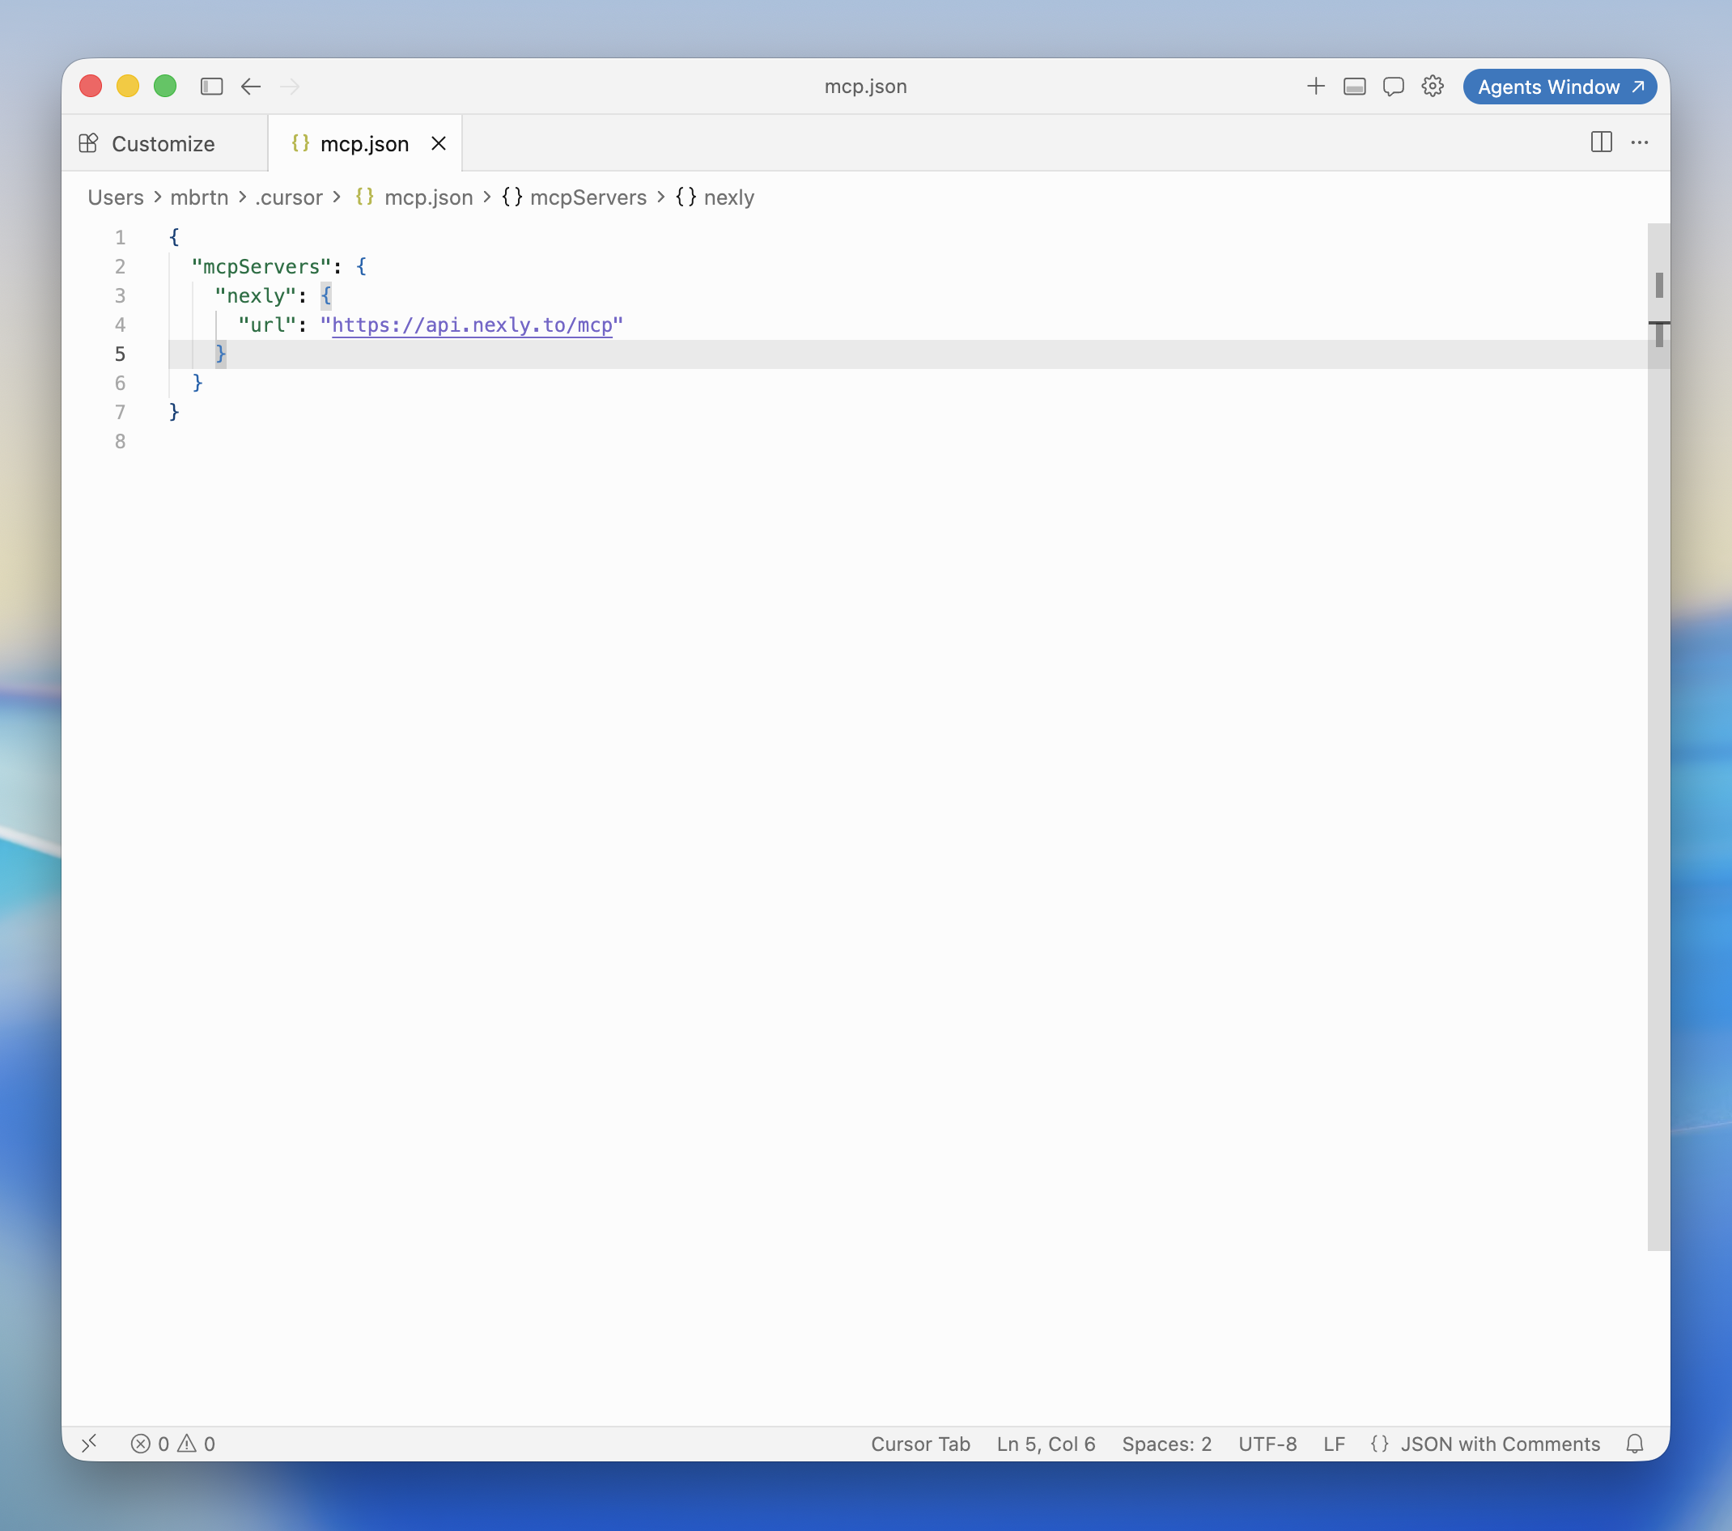Open the editor more actions menu
Viewport: 1732px width, 1531px height.
[1640, 142]
